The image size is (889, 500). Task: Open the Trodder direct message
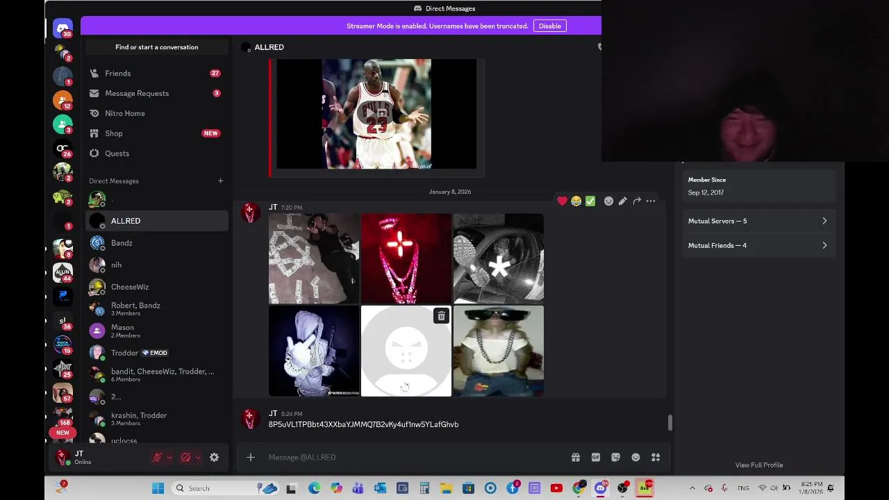(x=156, y=353)
